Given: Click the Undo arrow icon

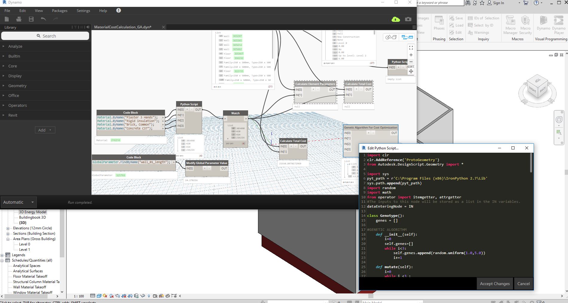Looking at the screenshot, I should click(x=43, y=19).
